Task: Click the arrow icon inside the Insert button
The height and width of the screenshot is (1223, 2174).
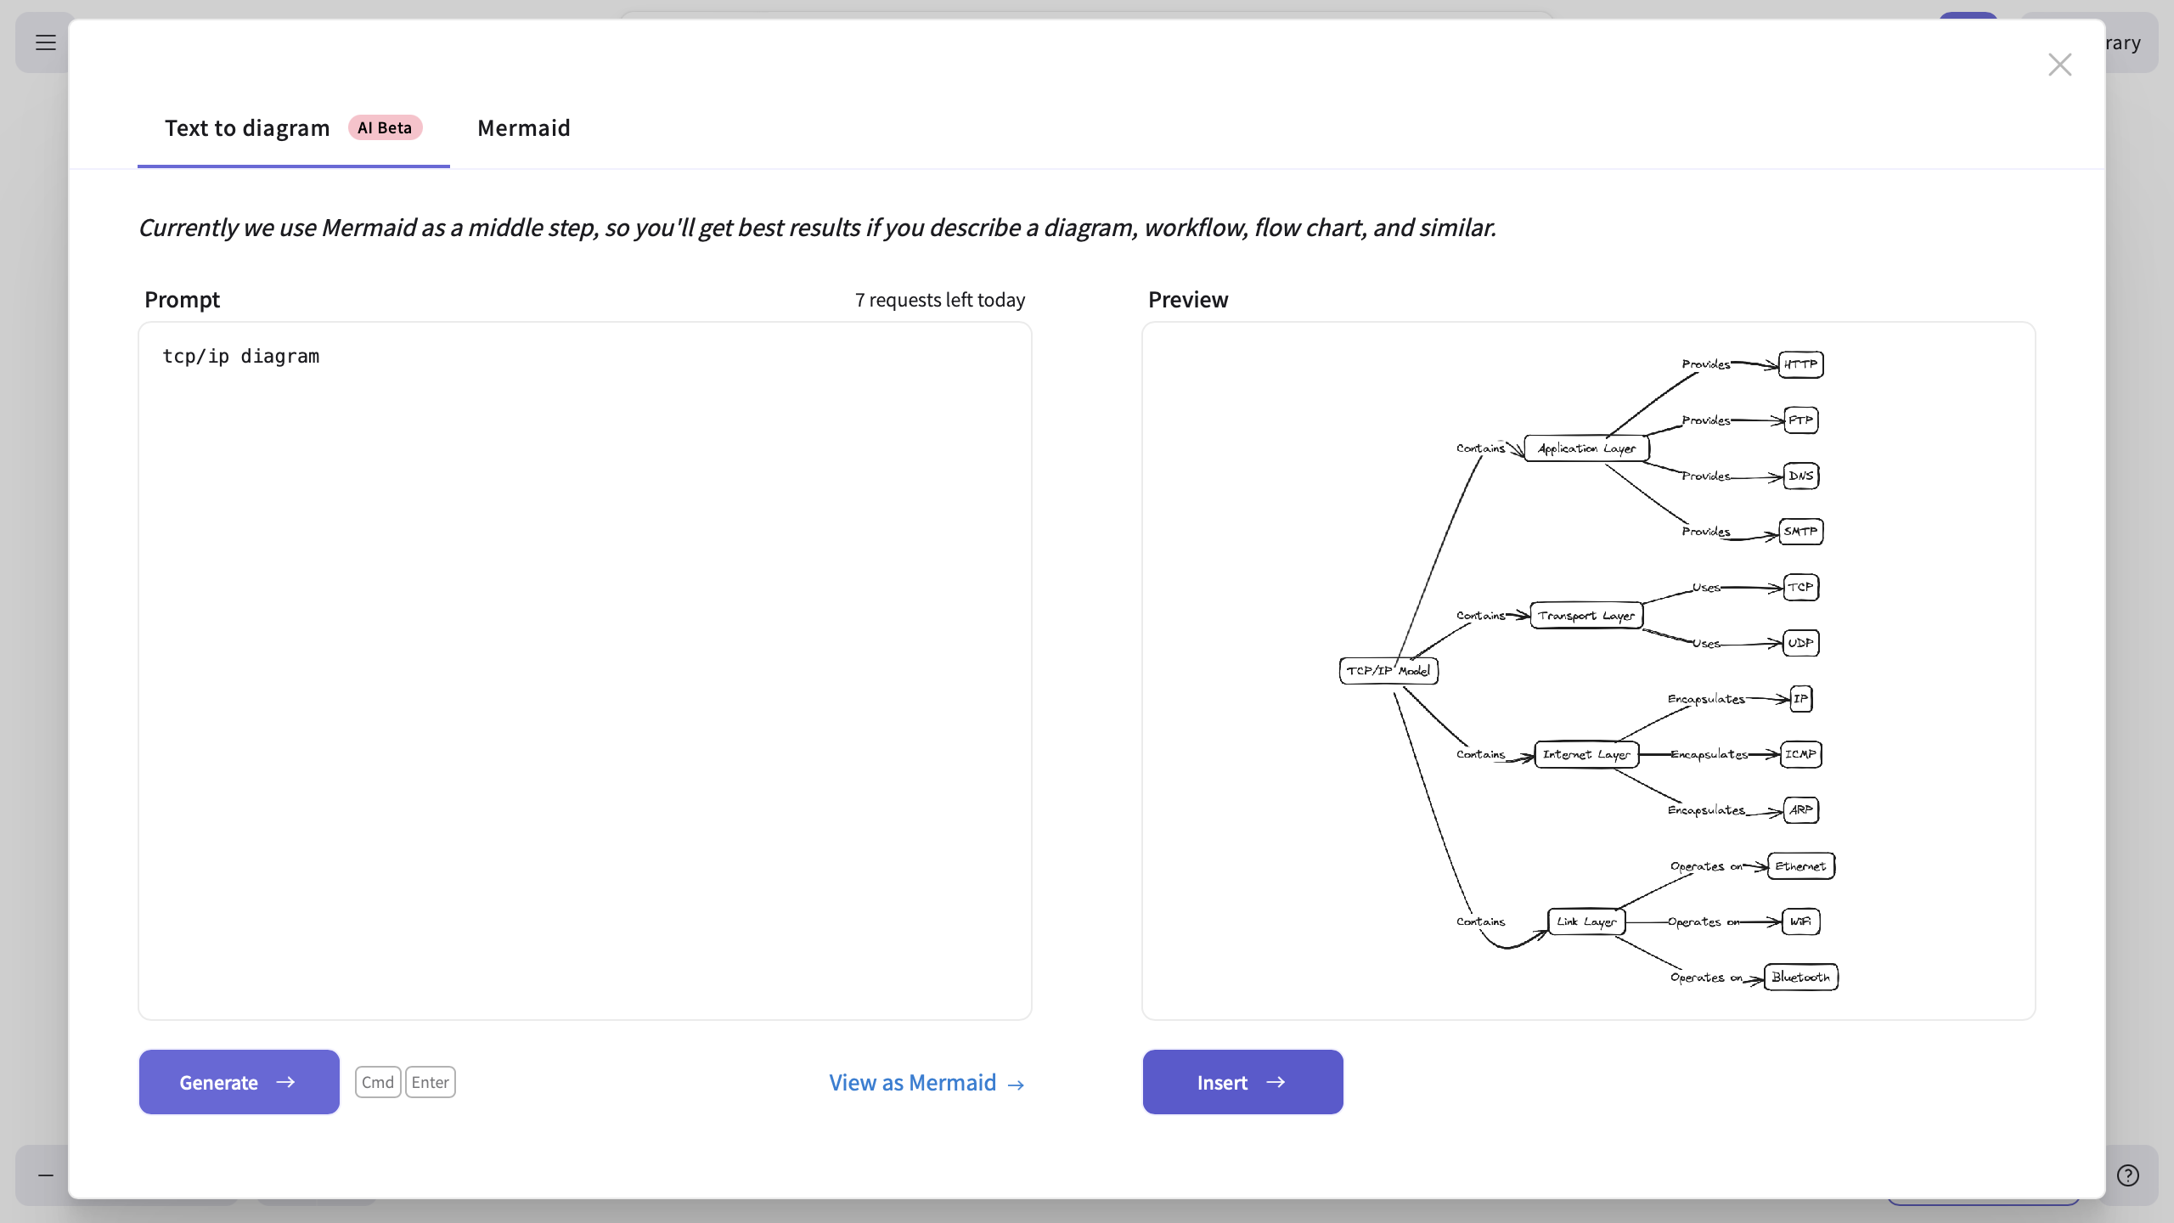Action: (x=1276, y=1082)
